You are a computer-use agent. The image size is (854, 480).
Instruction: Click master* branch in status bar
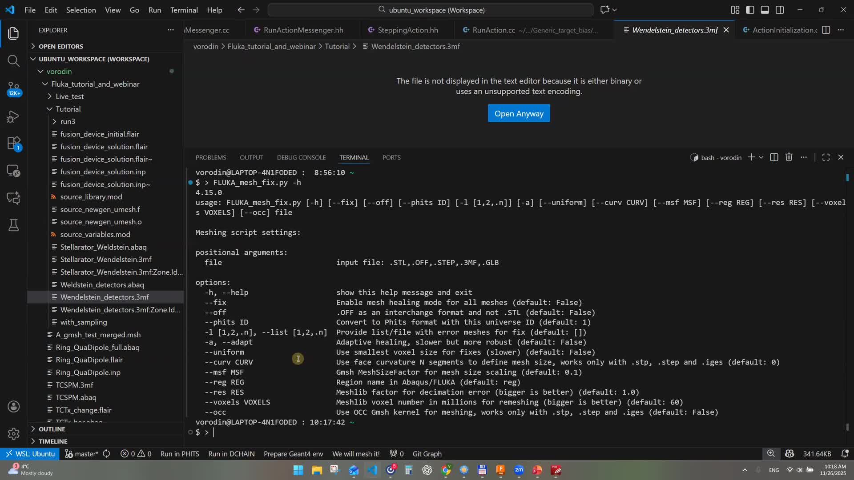(x=82, y=454)
